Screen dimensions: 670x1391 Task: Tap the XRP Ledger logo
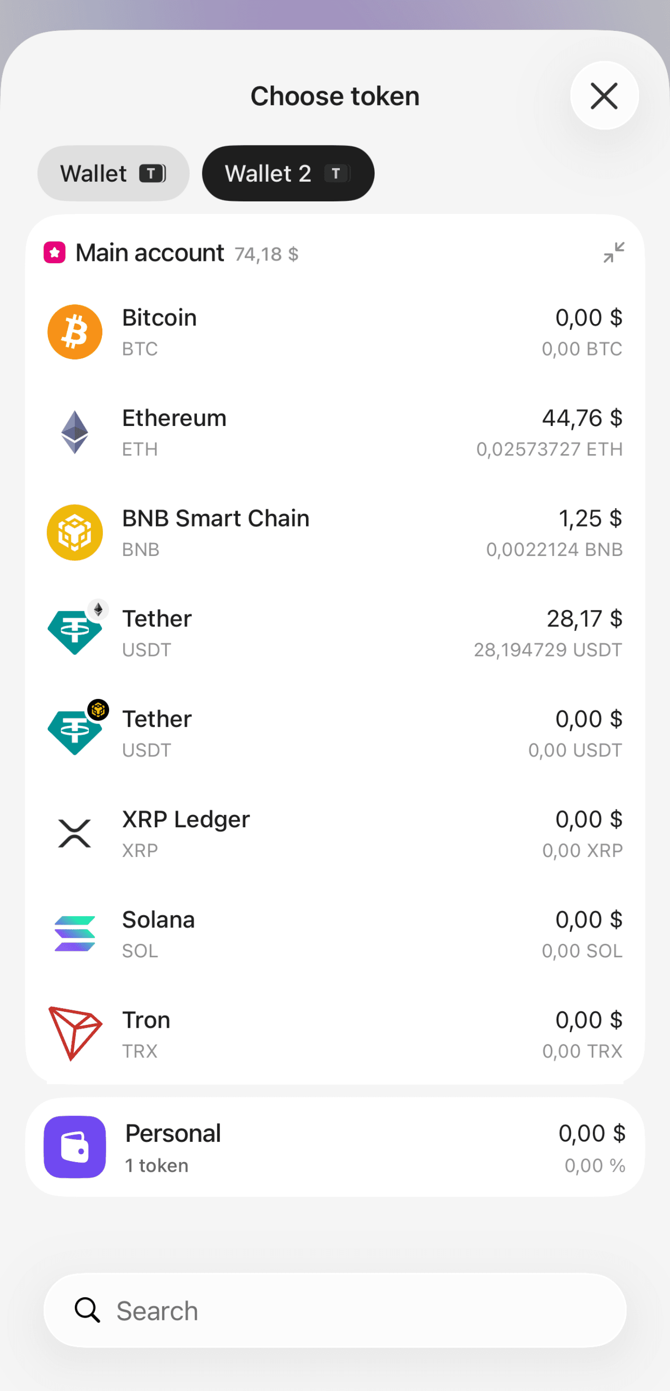[74, 833]
